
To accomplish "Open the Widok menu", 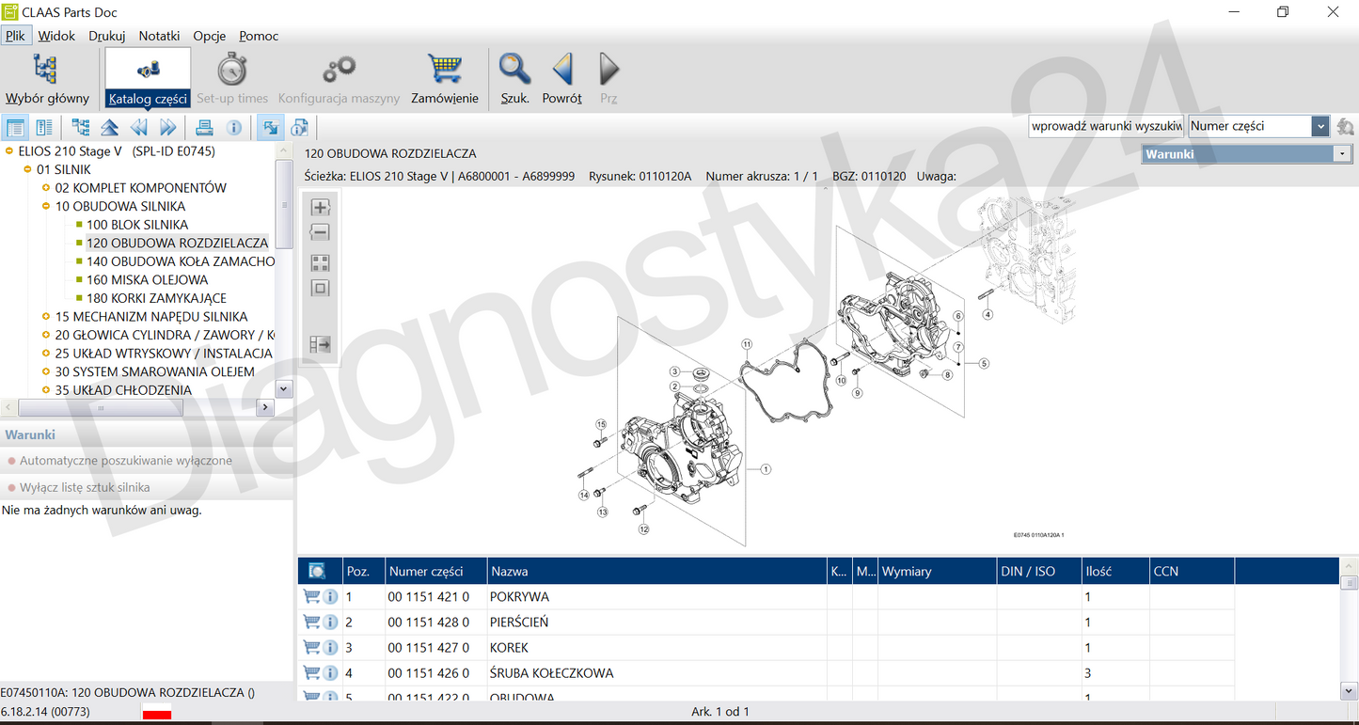I will tap(56, 36).
